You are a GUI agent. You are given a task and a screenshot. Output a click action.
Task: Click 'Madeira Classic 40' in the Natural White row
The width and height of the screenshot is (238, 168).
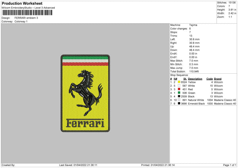coord(225,100)
